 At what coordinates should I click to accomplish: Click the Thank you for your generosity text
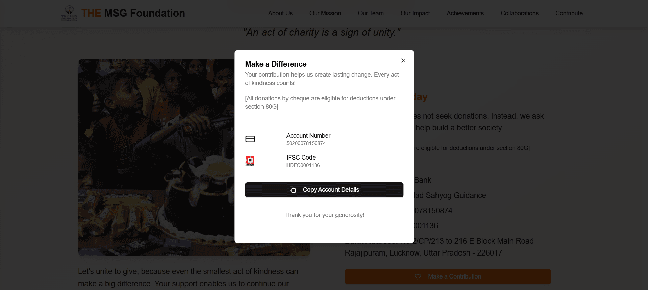tap(324, 215)
